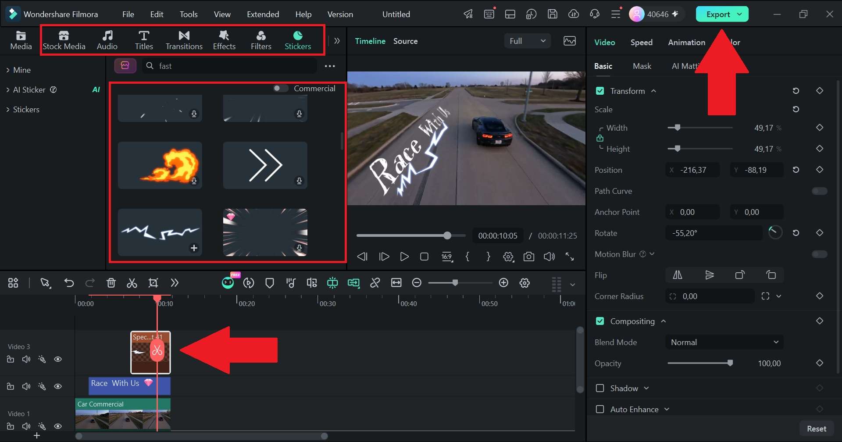Viewport: 842px width, 442px height.
Task: Uncheck the Transform checkbox
Action: pos(600,91)
